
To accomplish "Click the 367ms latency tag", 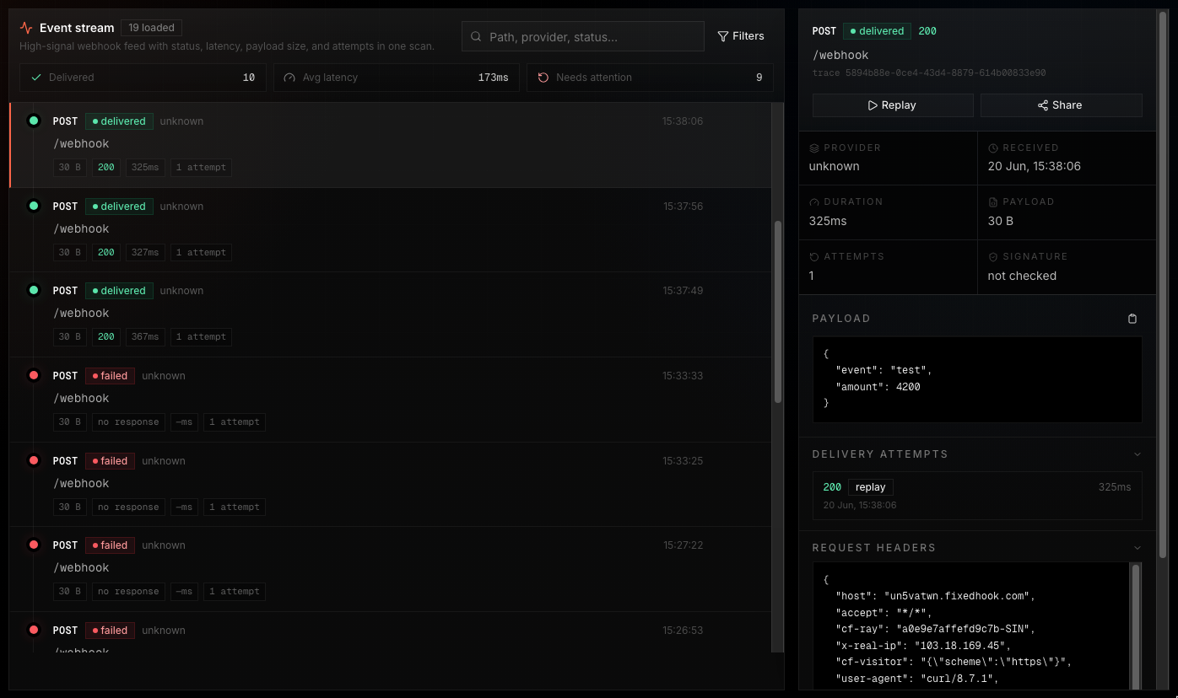I will pos(145,336).
